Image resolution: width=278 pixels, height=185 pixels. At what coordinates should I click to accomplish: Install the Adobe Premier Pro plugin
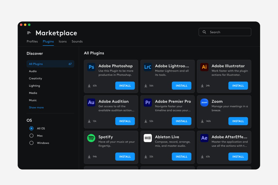[182, 121]
